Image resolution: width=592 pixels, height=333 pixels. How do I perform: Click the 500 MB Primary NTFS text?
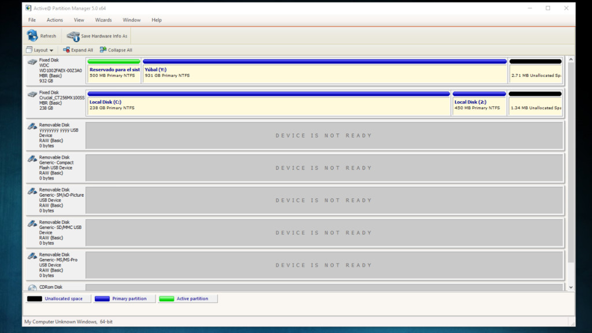[112, 76]
